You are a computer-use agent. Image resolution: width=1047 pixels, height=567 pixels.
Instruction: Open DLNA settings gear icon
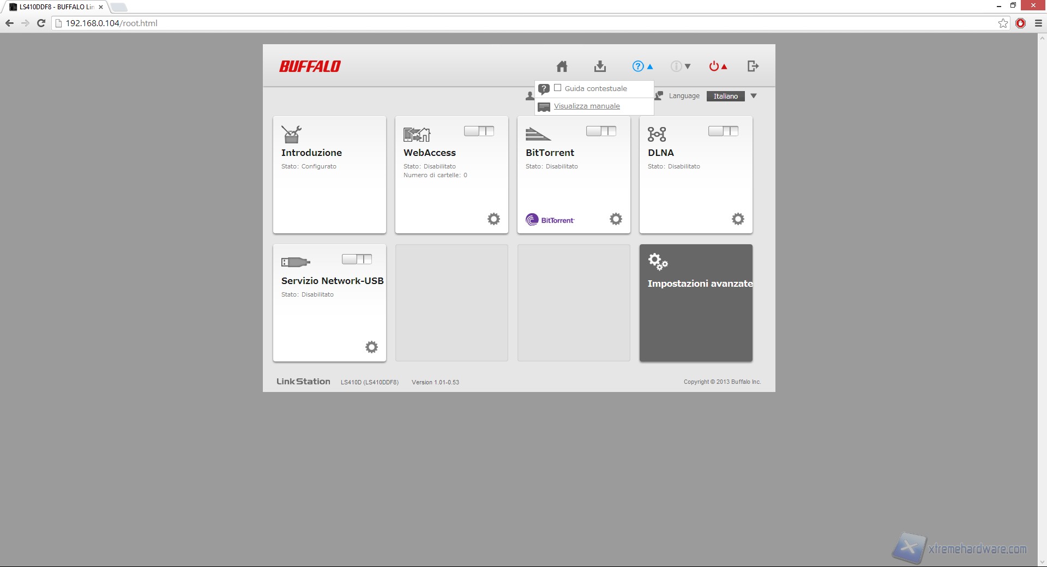(738, 219)
